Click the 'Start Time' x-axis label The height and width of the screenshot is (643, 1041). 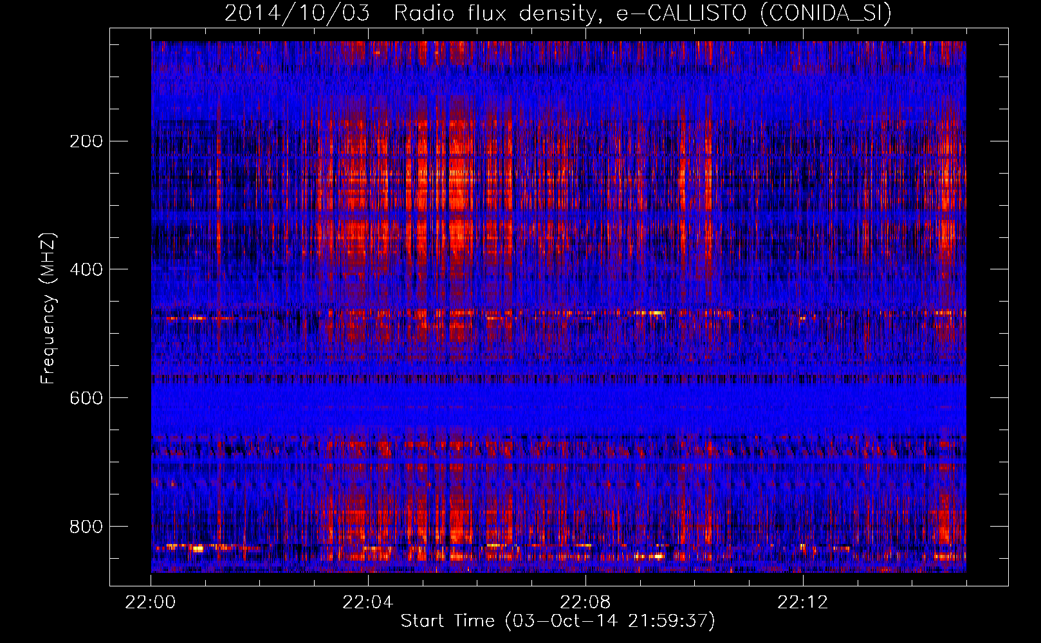tap(558, 621)
